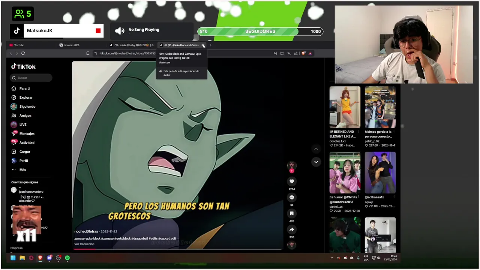Go forward in the browser
The image size is (480, 270).
[16, 53]
